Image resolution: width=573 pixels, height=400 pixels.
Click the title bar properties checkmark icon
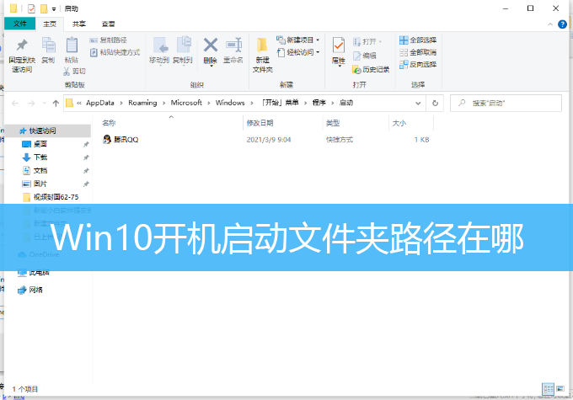[x=31, y=8]
